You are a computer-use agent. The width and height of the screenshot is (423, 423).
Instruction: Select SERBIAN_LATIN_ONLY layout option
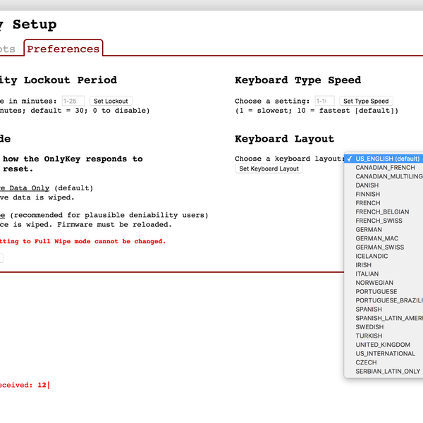coord(384,372)
